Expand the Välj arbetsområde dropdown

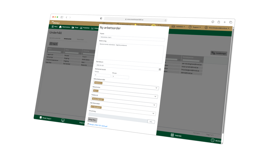pos(156,88)
